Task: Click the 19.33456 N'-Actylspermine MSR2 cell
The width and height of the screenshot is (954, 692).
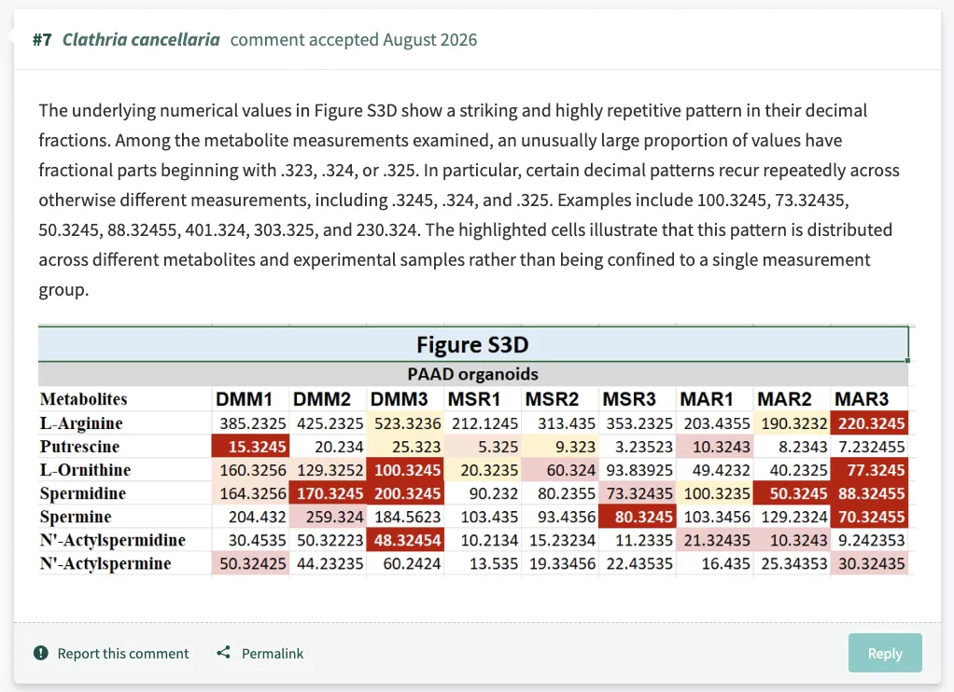Action: coord(560,563)
